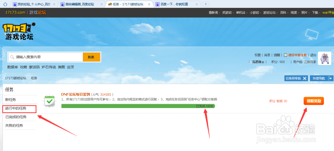The image size is (334, 151).
Task: Close the 百度一下，你就知道 tab
Action: [197, 4]
